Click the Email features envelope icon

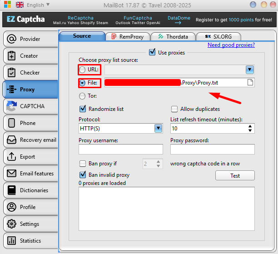coord(11,173)
